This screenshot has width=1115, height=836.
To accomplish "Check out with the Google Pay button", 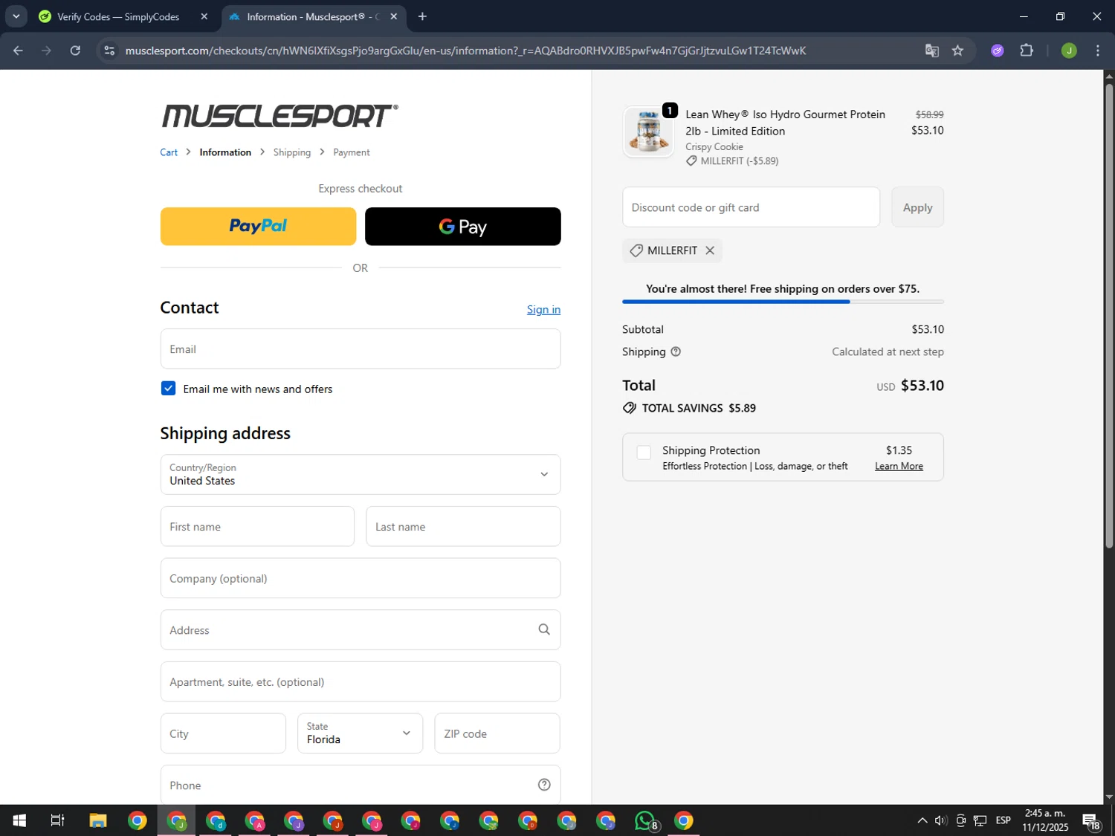I will tap(463, 227).
